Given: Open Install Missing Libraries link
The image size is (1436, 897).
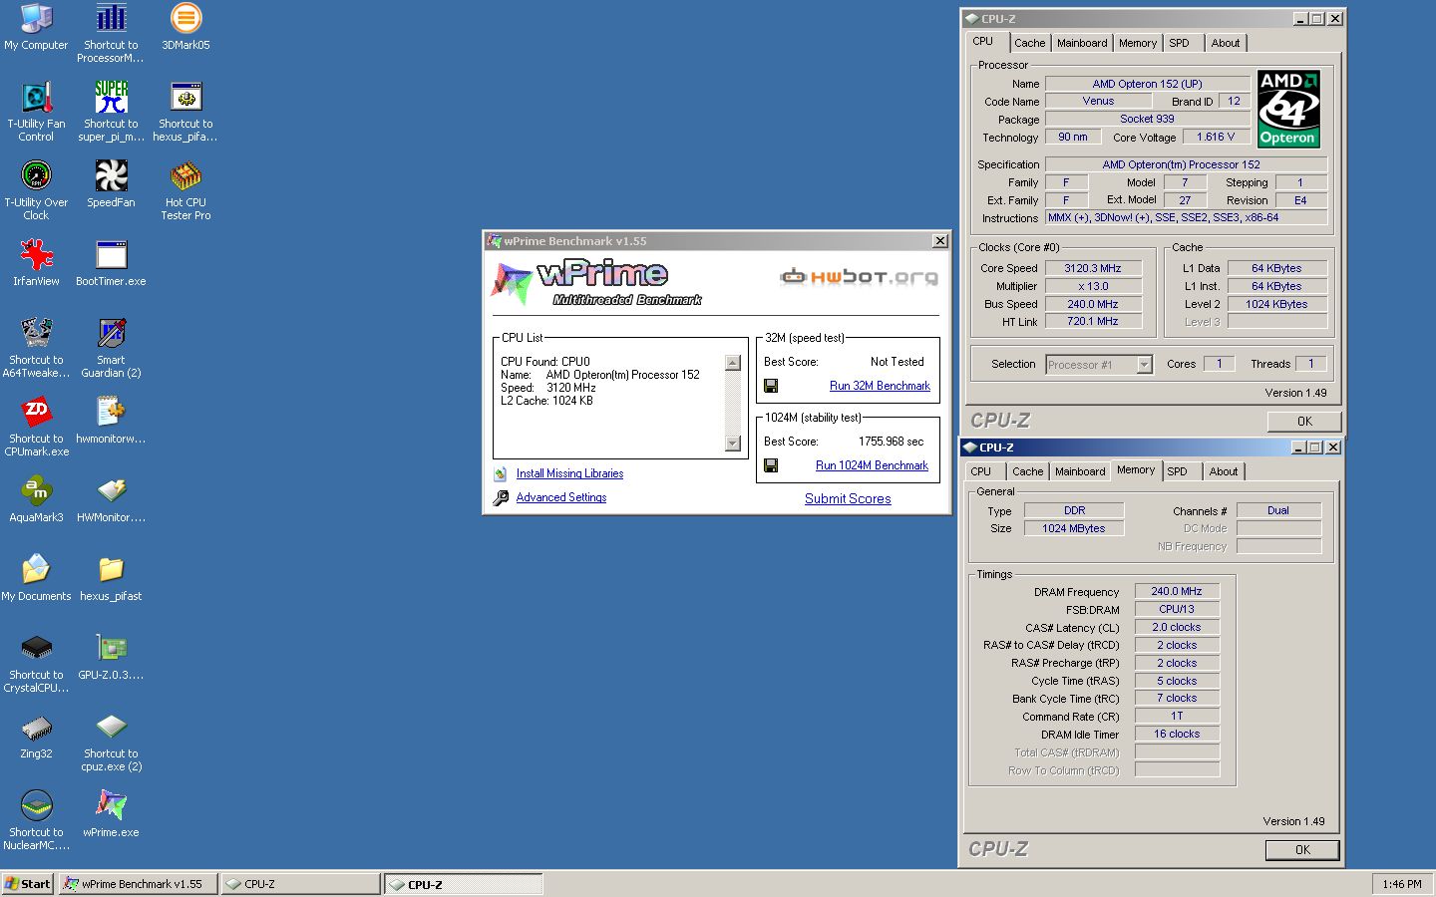Looking at the screenshot, I should coord(569,473).
